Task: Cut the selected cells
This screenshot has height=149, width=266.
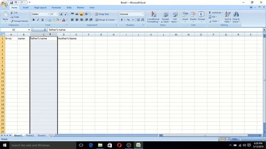Action: (14, 13)
